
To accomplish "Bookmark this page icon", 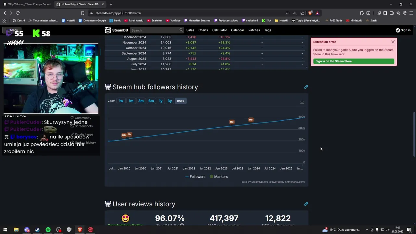I will 83,13.
